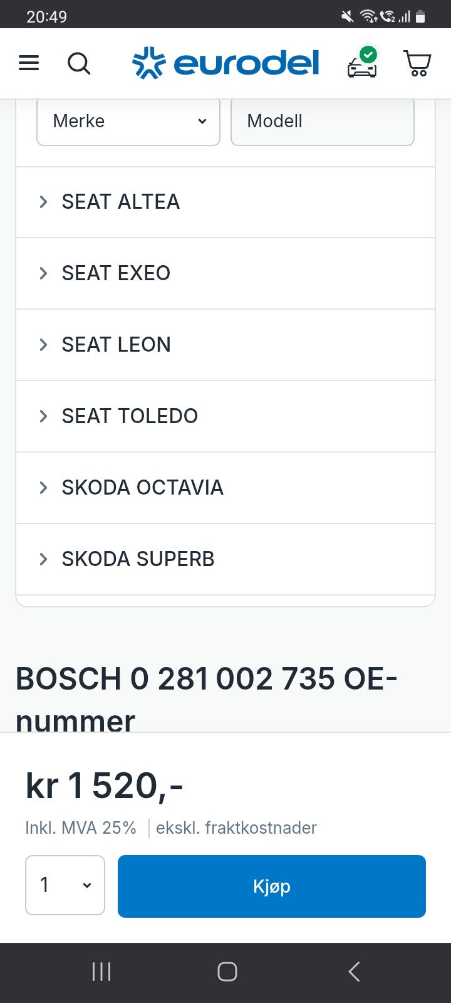Open the selected vehicle car icon
The width and height of the screenshot is (451, 1003).
363,63
